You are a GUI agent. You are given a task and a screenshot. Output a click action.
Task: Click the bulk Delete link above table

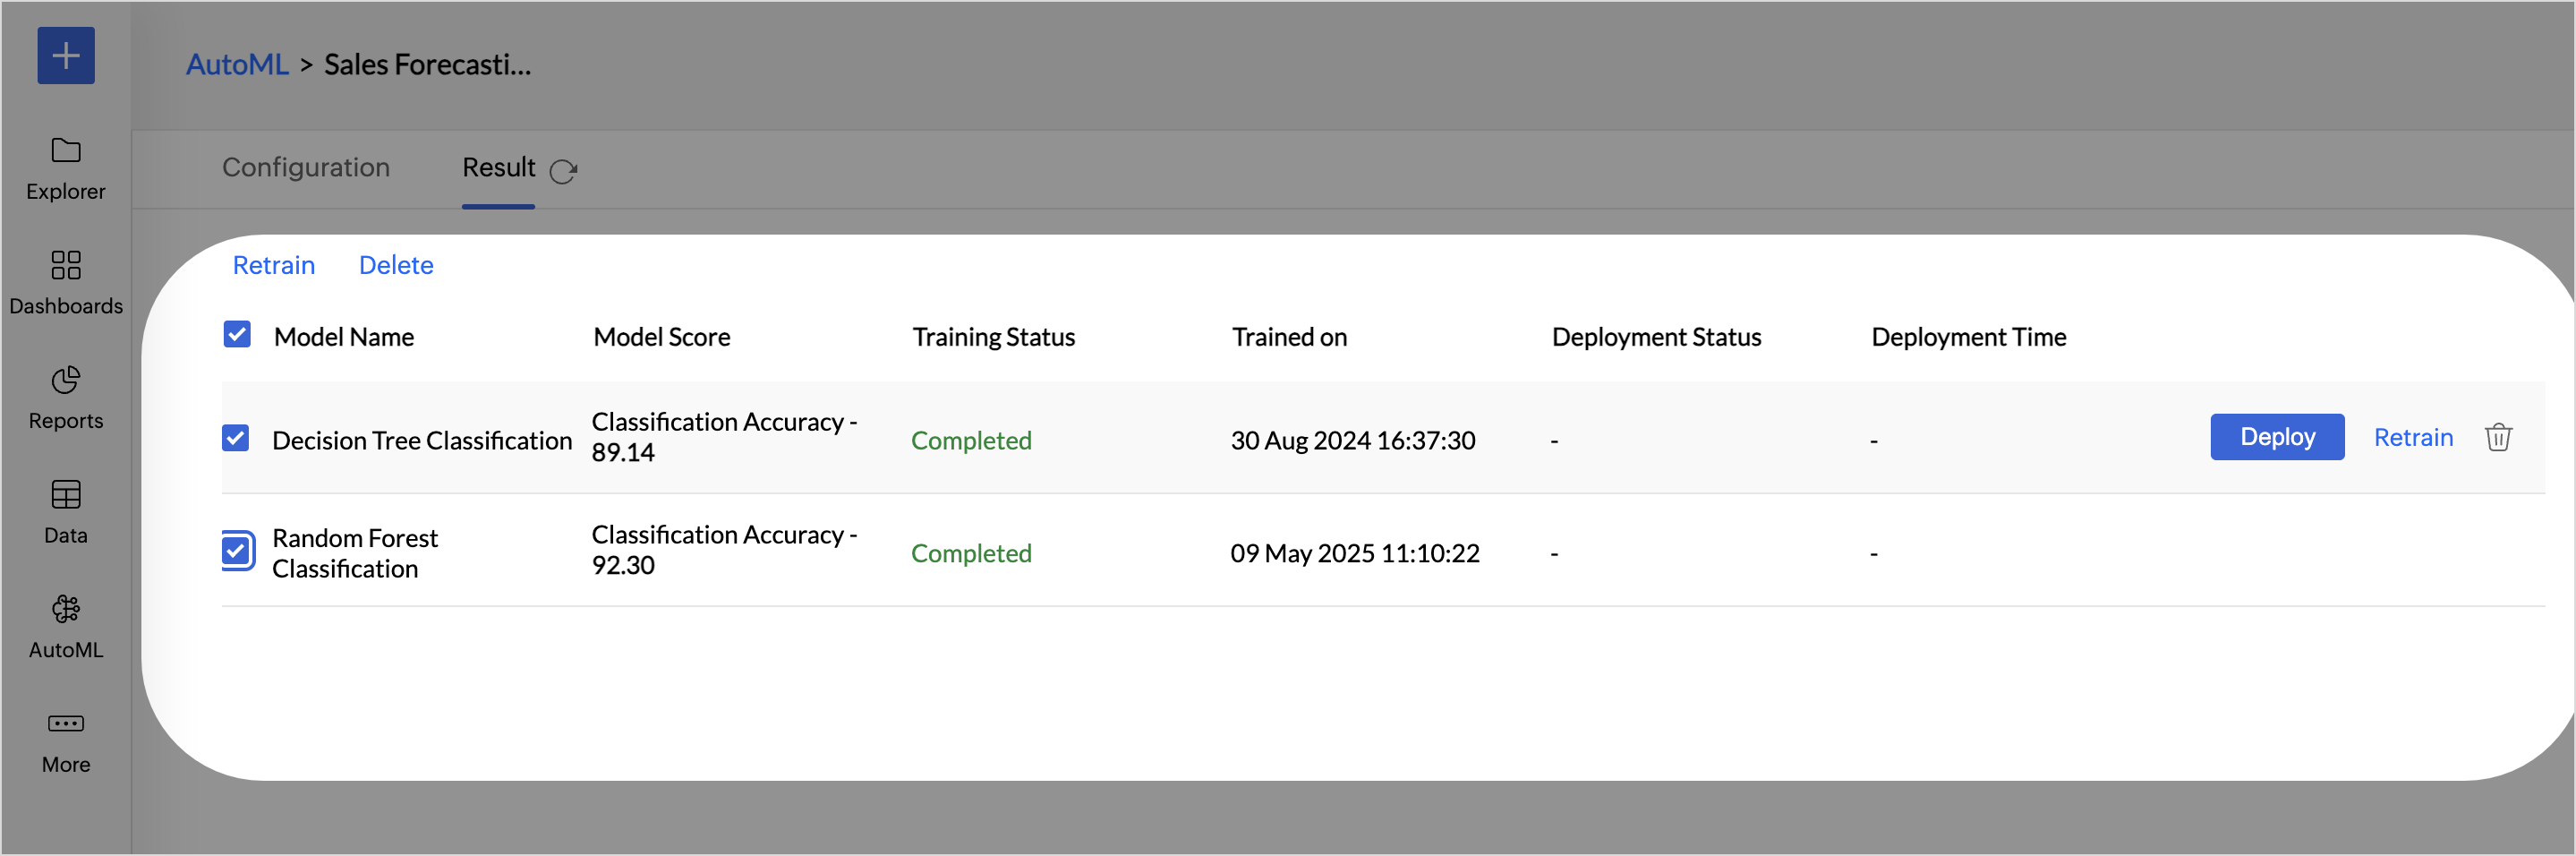click(396, 265)
